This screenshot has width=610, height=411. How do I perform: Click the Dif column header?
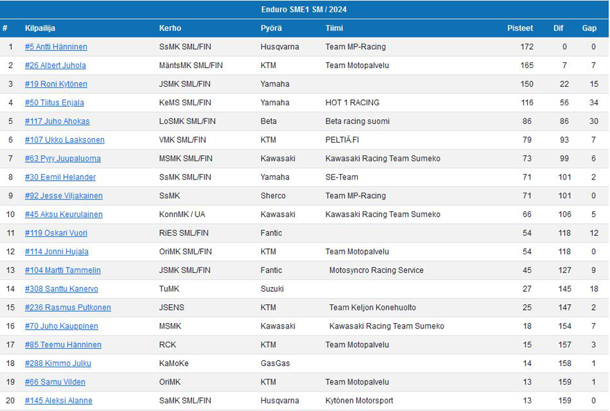pyautogui.click(x=558, y=28)
